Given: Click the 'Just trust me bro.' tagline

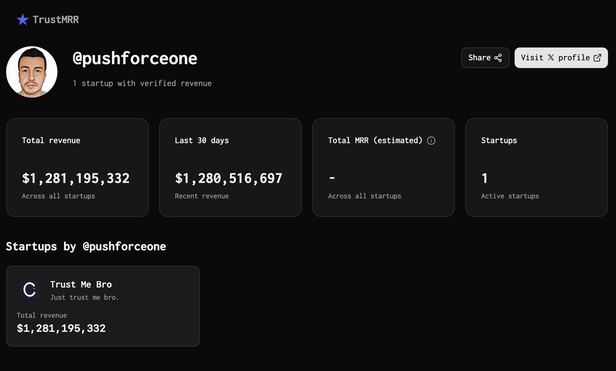Looking at the screenshot, I should [x=85, y=297].
